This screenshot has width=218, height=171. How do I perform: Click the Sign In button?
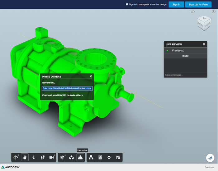(x=176, y=4)
